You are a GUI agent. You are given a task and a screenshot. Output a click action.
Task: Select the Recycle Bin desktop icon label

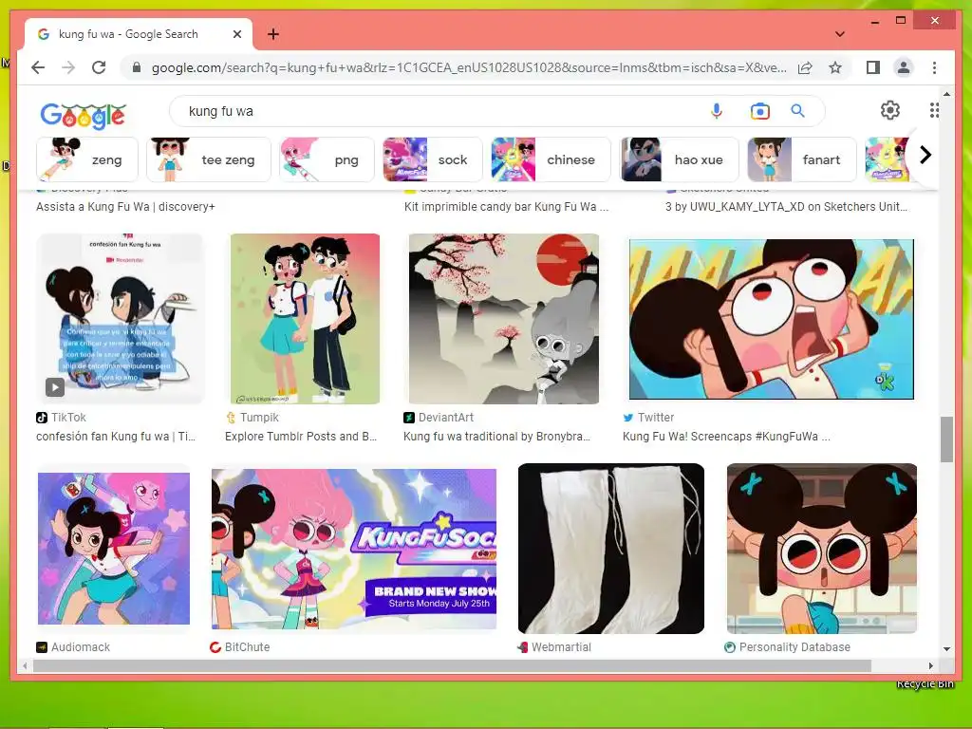pyautogui.click(x=925, y=683)
